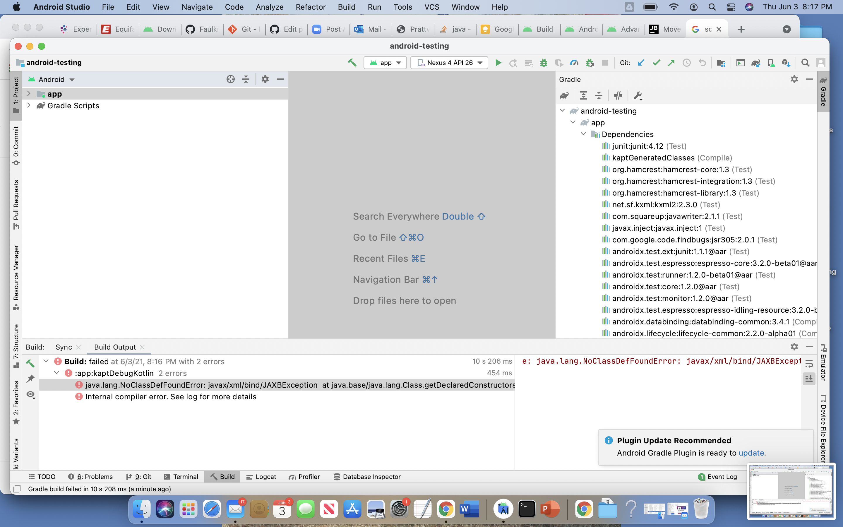
Task: Open Gradle panel settings gear
Action: pos(794,79)
